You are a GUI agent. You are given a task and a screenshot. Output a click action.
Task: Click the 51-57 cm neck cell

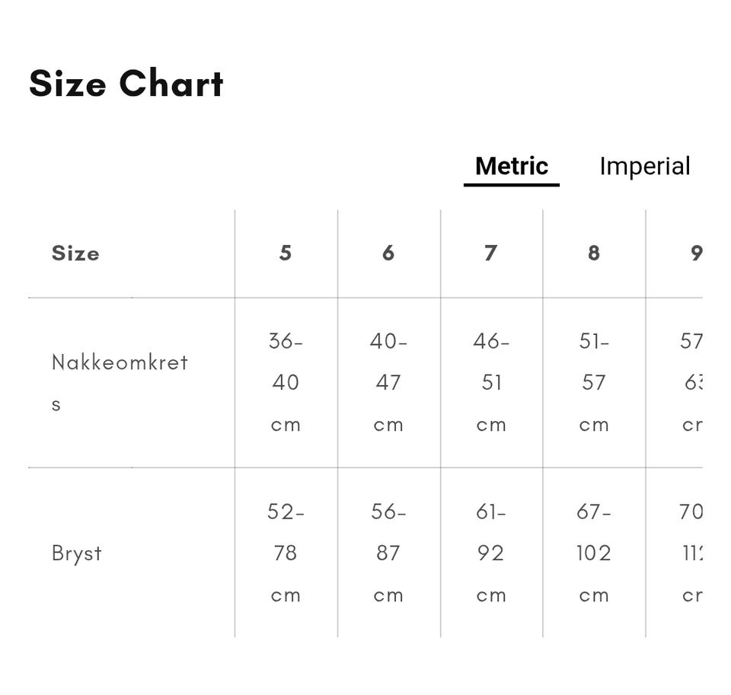point(593,383)
